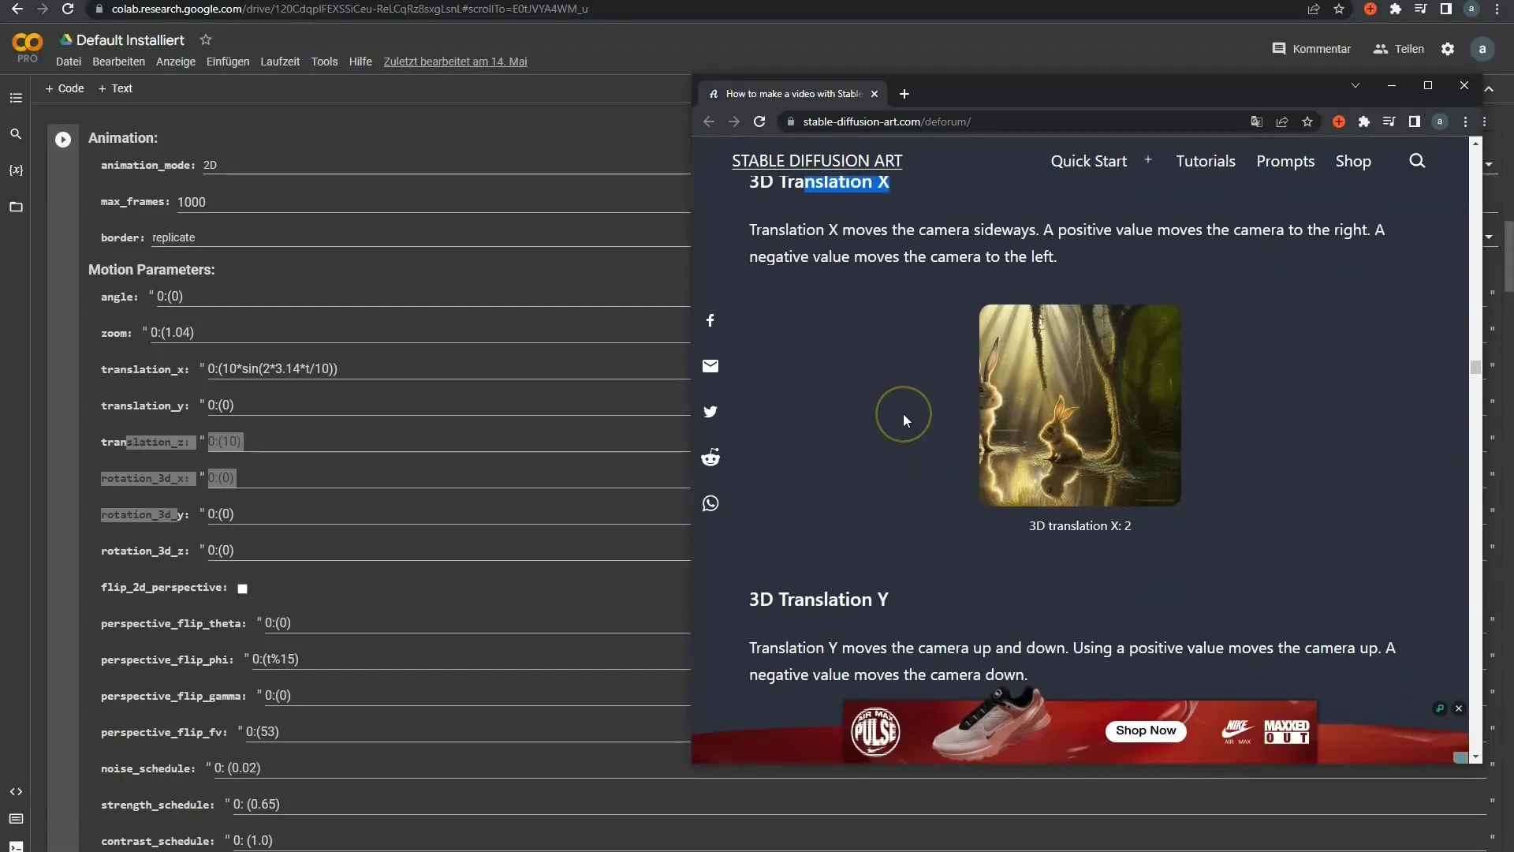Open Colab search sidebar icon
Image resolution: width=1514 pixels, height=852 pixels.
coord(16,134)
